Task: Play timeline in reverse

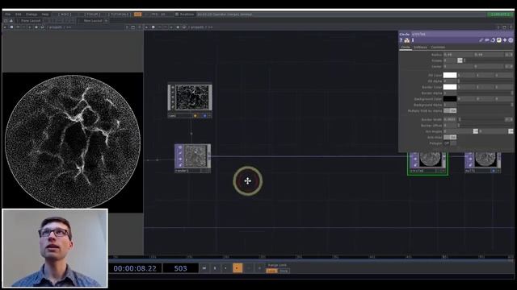Action: (226, 268)
